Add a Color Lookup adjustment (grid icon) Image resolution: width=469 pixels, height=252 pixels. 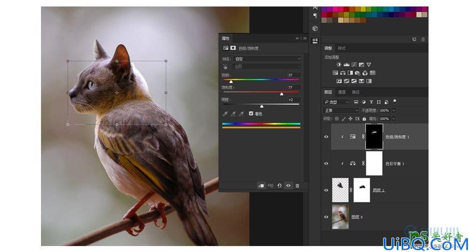coord(373,73)
